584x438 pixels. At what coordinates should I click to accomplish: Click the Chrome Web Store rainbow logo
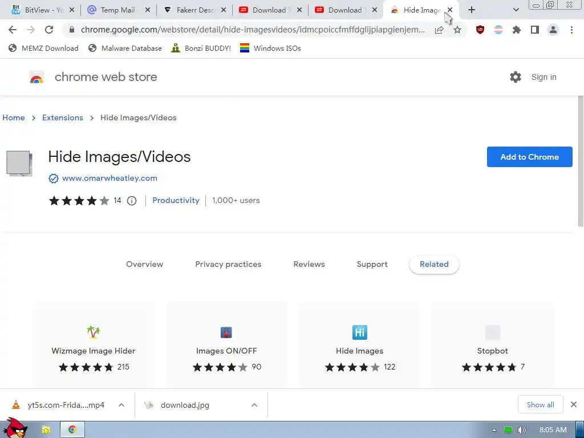36,77
